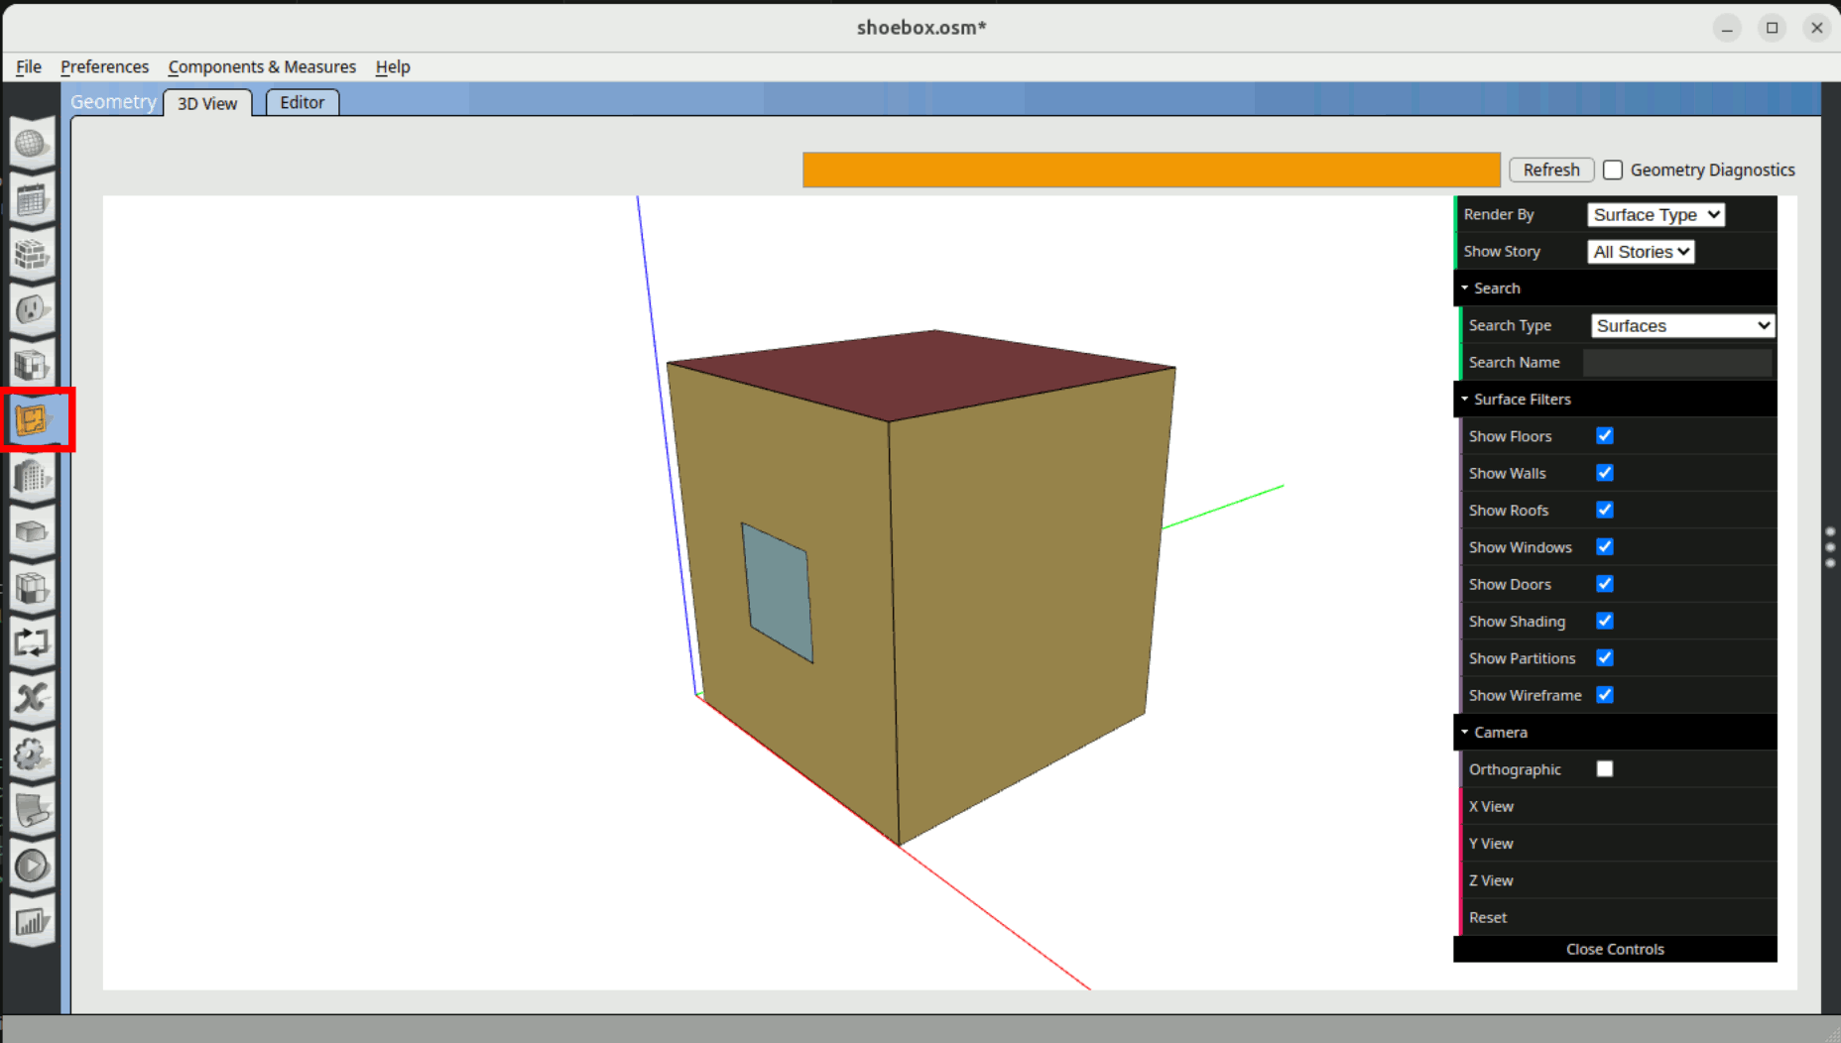1841x1043 pixels.
Task: Open the Results Summary chart icon
Action: point(32,922)
